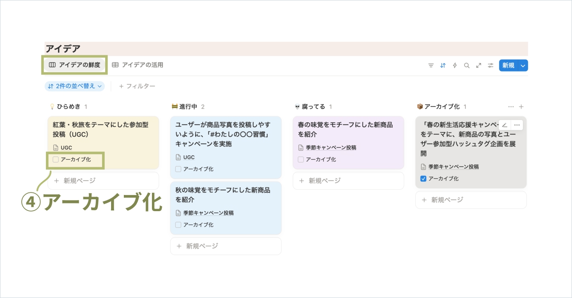Open the filter icon in the toolbar

point(431,66)
